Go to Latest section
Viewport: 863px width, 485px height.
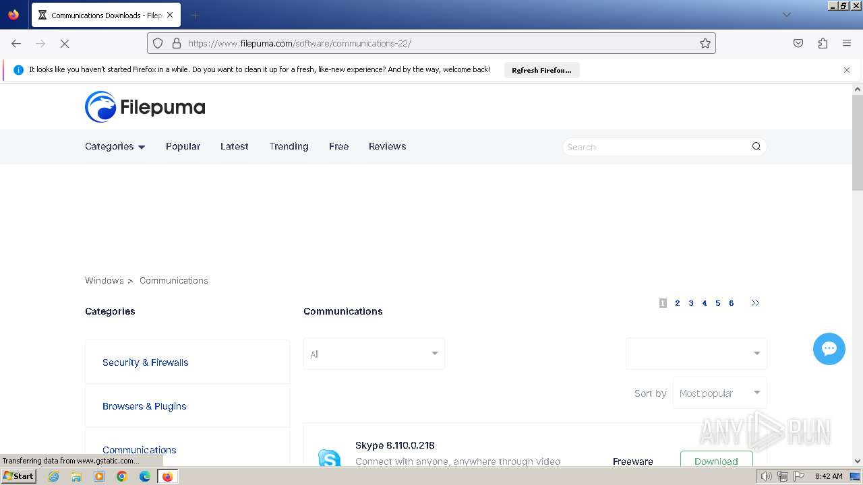click(235, 146)
